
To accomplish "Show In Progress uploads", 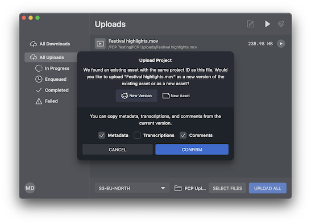I will pyautogui.click(x=52, y=68).
